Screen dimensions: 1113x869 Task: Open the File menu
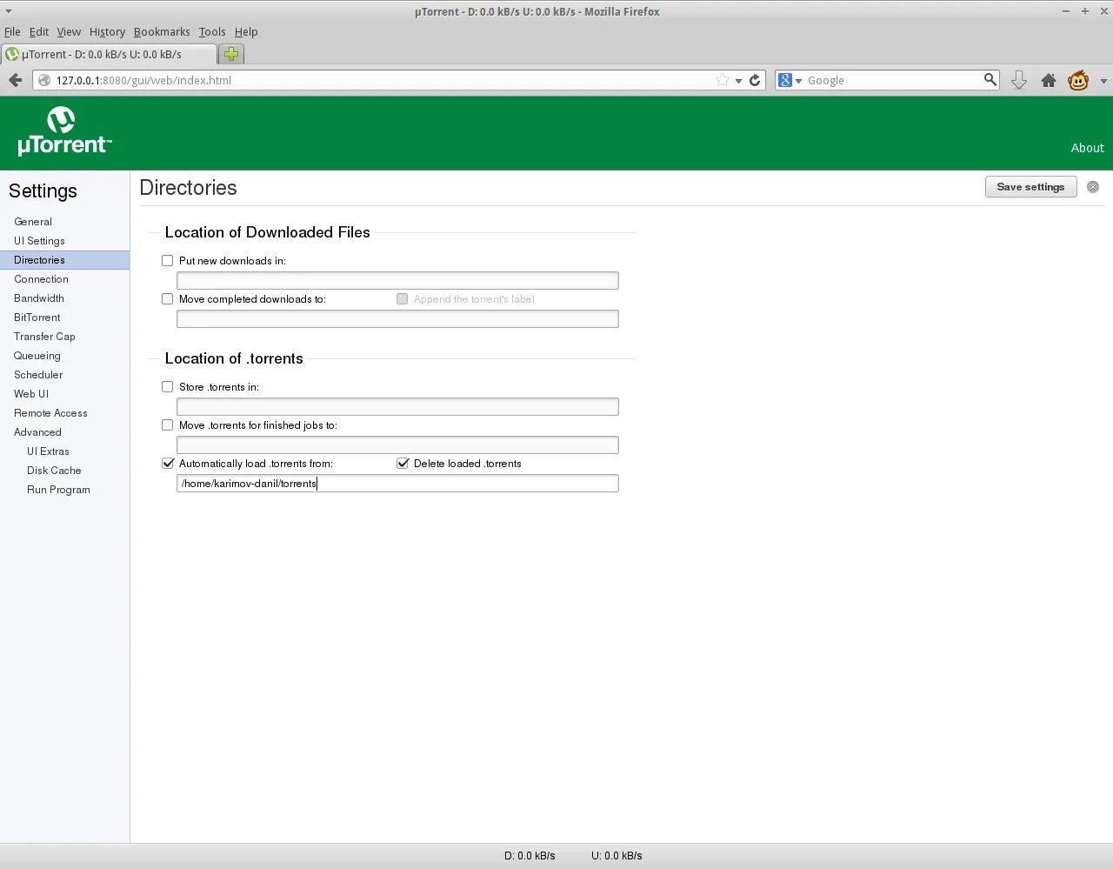point(12,31)
